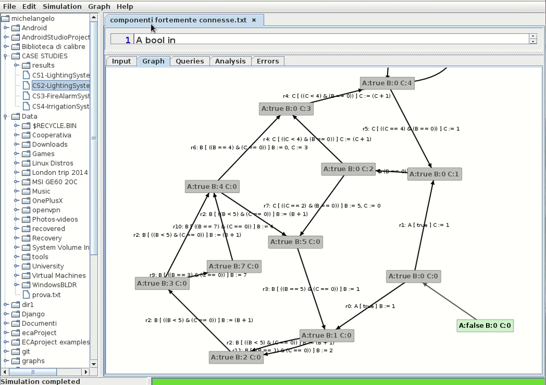
Task: Click the text line field 'A bool in'
Action: point(331,39)
